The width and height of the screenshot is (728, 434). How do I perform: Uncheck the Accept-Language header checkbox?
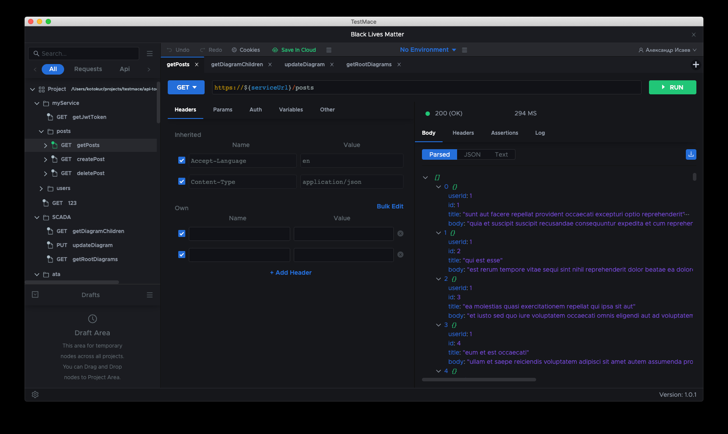click(182, 161)
